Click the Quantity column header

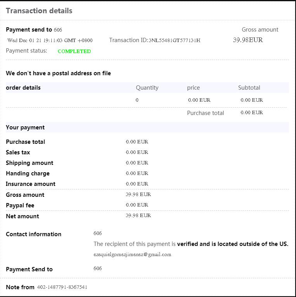(147, 88)
